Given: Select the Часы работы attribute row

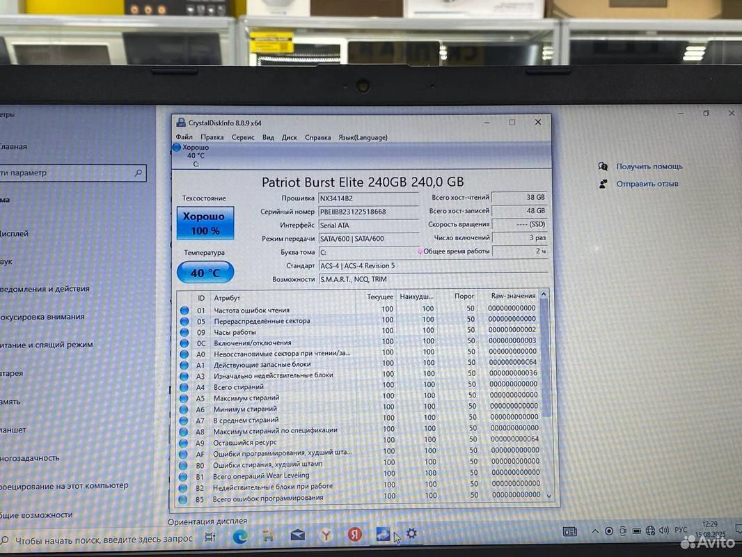Looking at the screenshot, I should (x=358, y=331).
